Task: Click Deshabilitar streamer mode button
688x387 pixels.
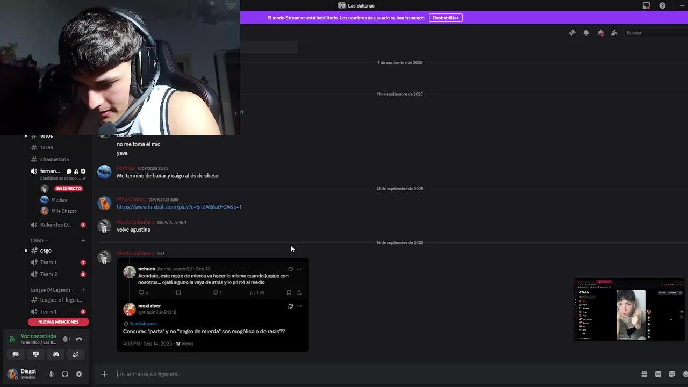Action: [446, 18]
